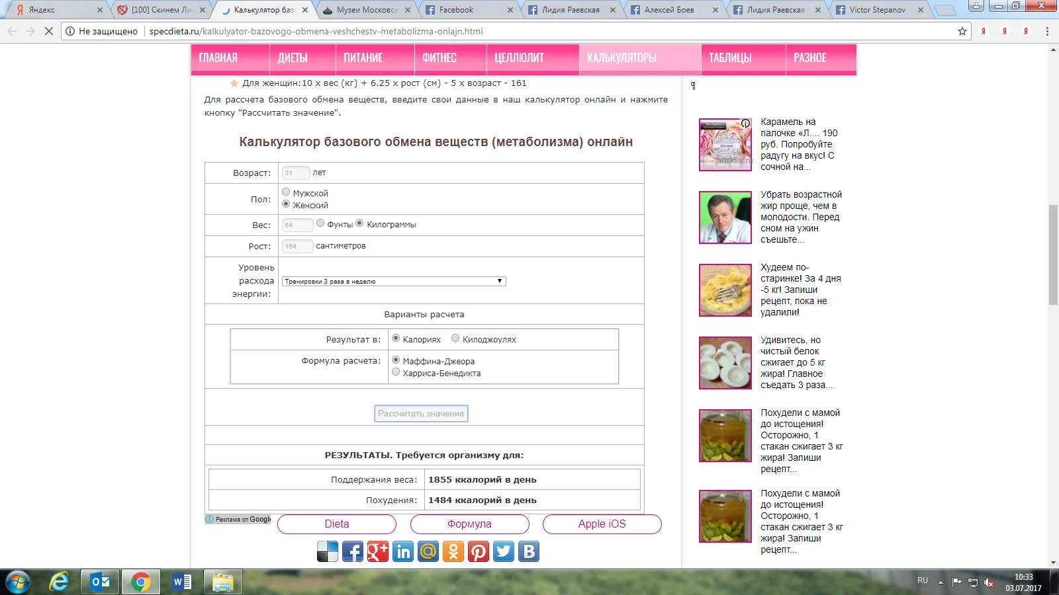1059x595 pixels.
Task: Click Формула ad button
Action: [x=469, y=524]
